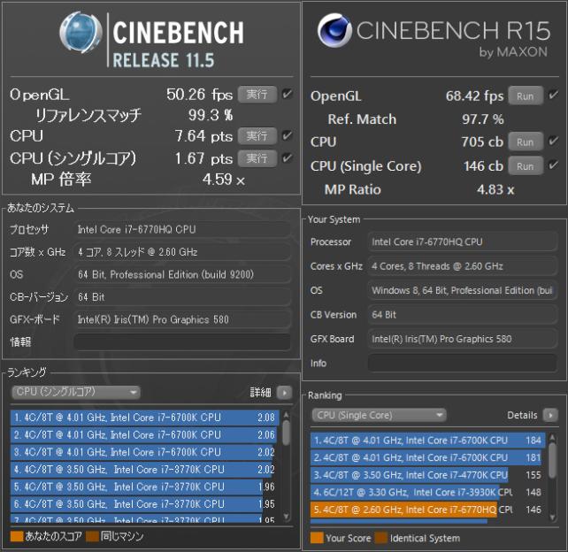Select rank 1 i7-6700K row scoring 184

pos(428,441)
